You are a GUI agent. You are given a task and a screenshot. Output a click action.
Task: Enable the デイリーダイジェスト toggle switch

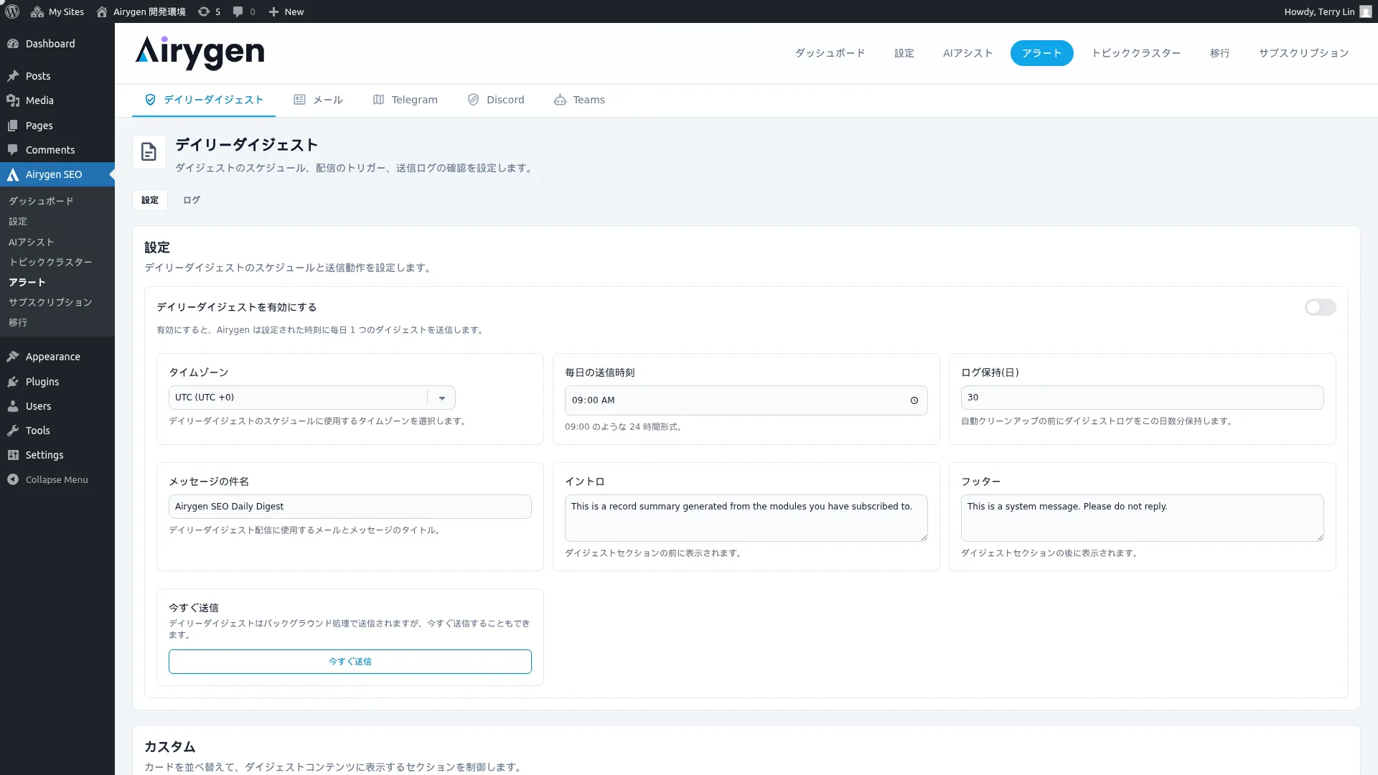(x=1320, y=307)
